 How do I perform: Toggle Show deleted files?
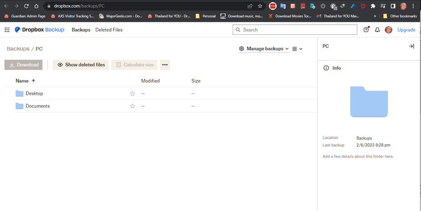pyautogui.click(x=81, y=65)
